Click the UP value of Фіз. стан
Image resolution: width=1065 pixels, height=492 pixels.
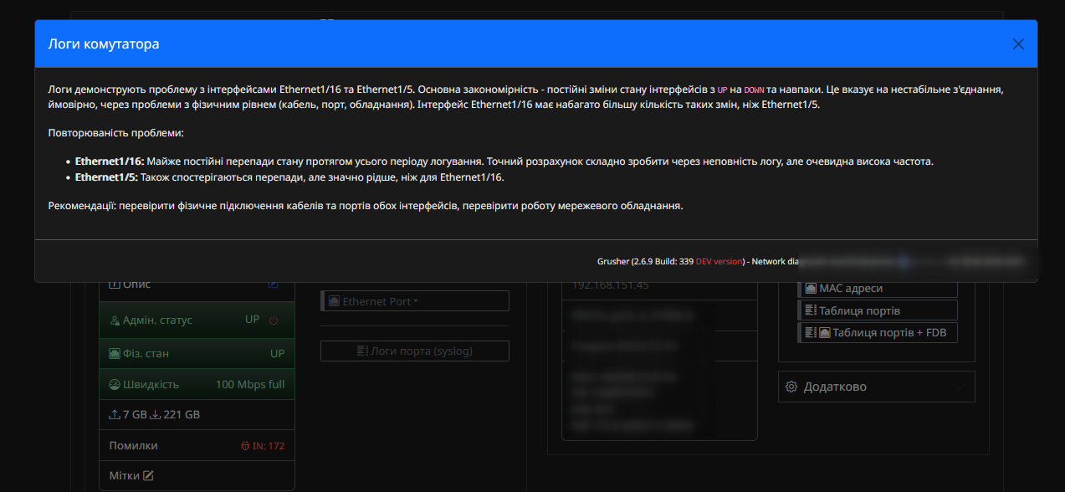tap(278, 353)
